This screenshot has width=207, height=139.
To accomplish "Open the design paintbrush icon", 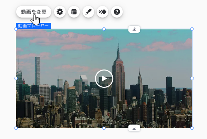I will [x=88, y=12].
